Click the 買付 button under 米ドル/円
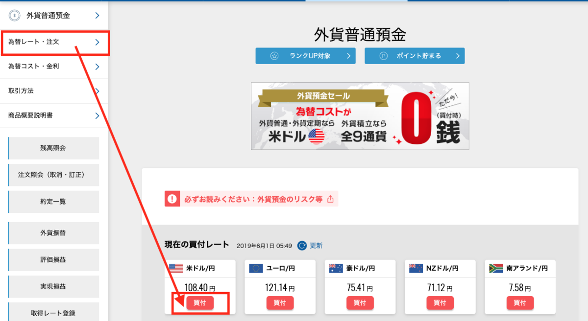588x321 pixels. 199,303
